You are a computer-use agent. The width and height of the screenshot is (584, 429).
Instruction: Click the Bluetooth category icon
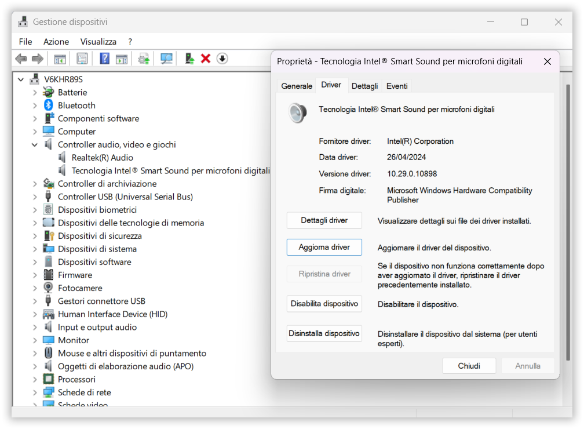tap(49, 105)
